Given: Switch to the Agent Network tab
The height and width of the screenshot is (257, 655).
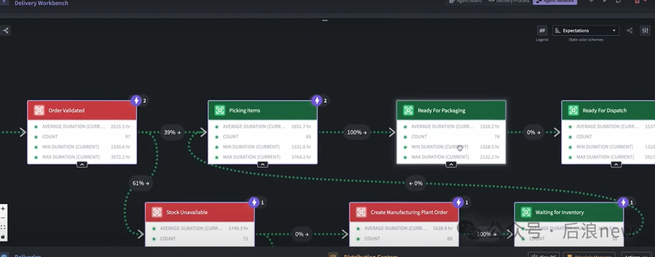Looking at the screenshot, I should [554, 2].
